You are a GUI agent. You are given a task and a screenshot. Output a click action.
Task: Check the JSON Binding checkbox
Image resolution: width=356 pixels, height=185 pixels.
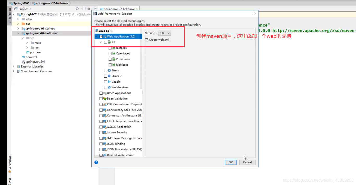[x=101, y=144]
